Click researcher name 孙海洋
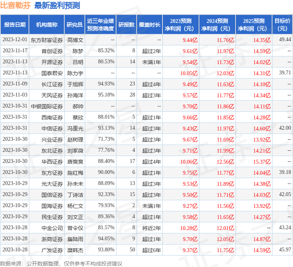Viewport: 293px width, 267px height. click(x=75, y=95)
